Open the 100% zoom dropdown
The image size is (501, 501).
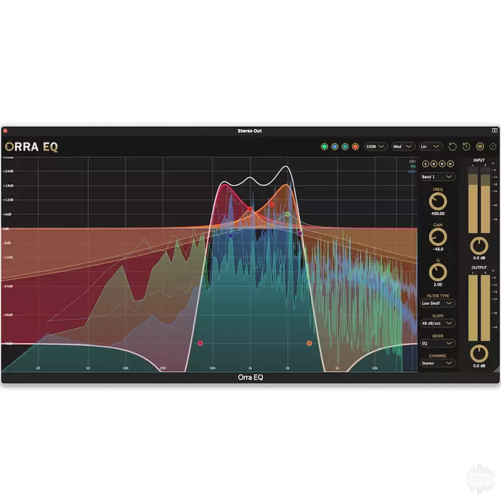coord(376,147)
